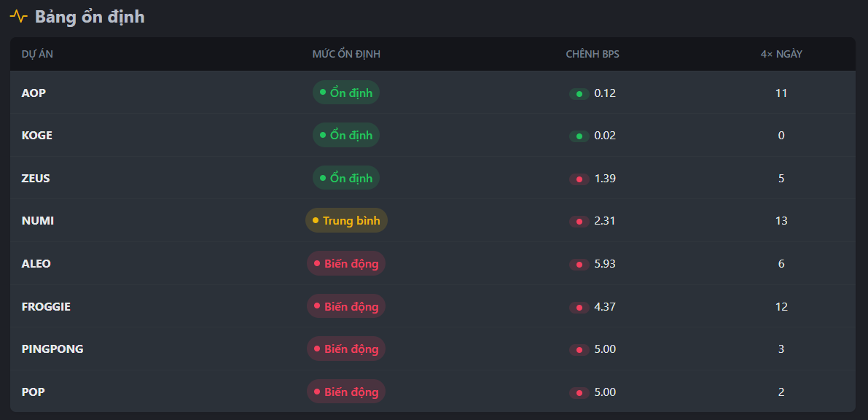868x420 pixels.
Task: Click the red indicator in the POP row
Action: click(x=579, y=392)
